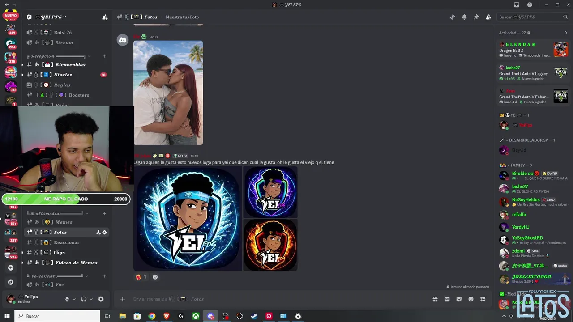
Task: Open lache27 Grand Theft Auto V Legacy card
Action: pos(534,73)
